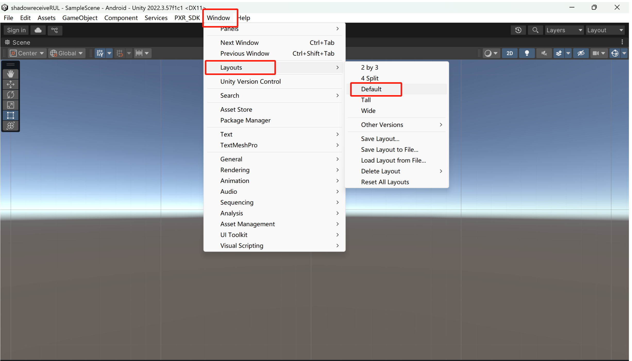Viewport: 632px width, 361px height.
Task: Open Package Manager from Window menu
Action: pos(245,120)
